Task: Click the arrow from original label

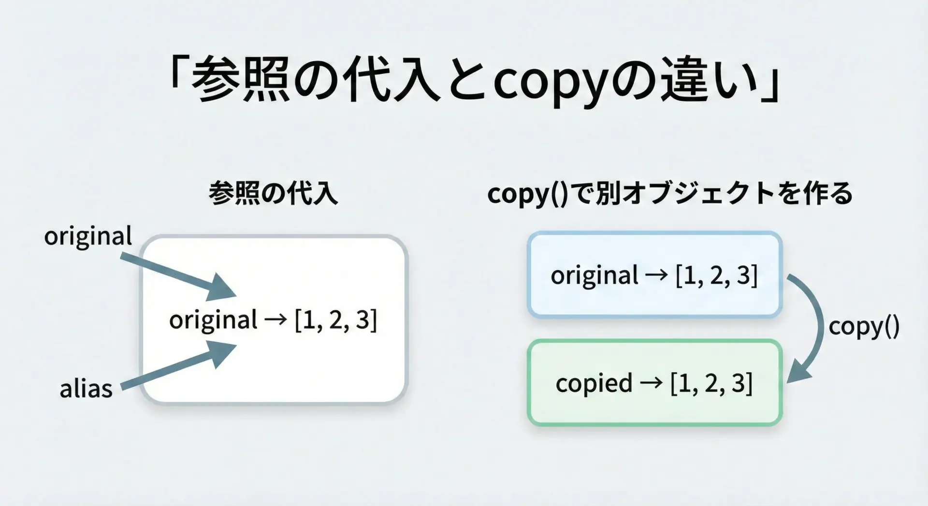Action: [x=179, y=276]
